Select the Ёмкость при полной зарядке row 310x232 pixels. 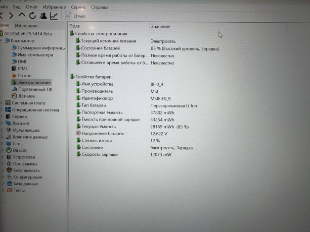pyautogui.click(x=125, y=120)
